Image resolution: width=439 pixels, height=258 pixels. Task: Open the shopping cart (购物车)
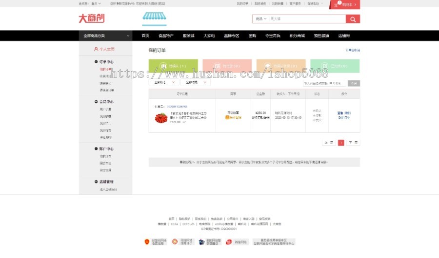tap(345, 4)
